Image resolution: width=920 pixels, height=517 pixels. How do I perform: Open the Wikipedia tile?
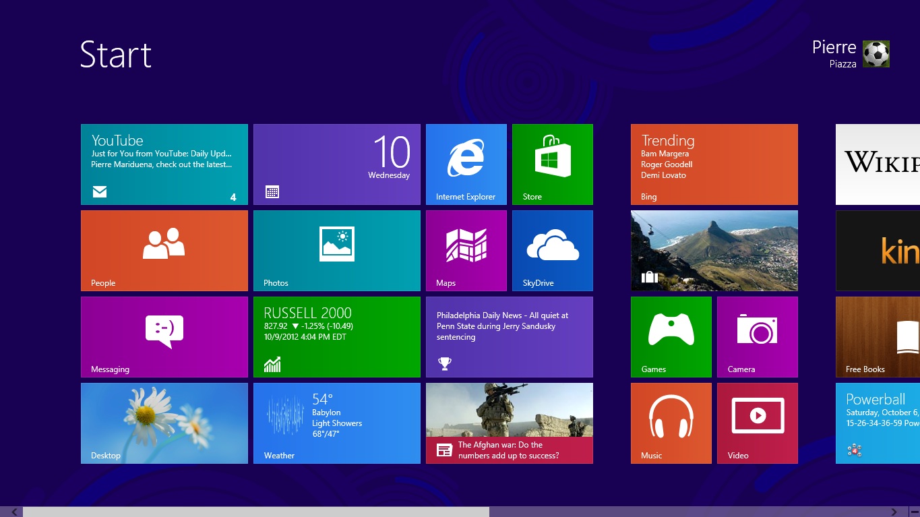(878, 164)
